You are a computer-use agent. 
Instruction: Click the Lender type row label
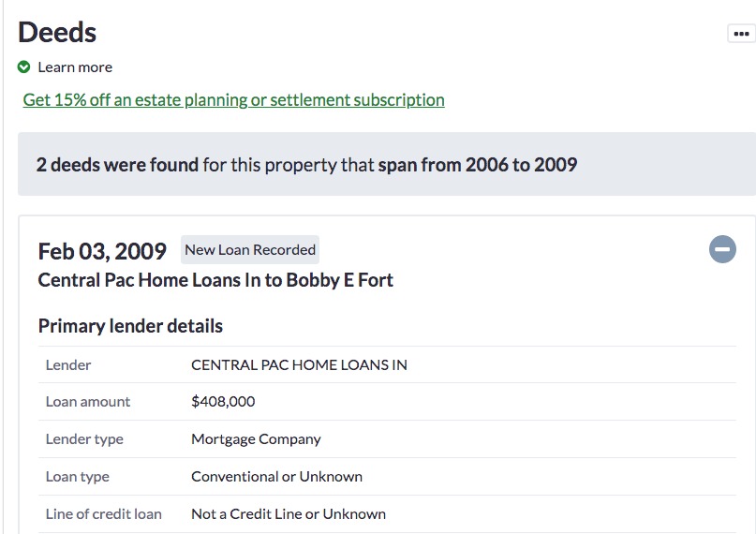click(x=84, y=439)
